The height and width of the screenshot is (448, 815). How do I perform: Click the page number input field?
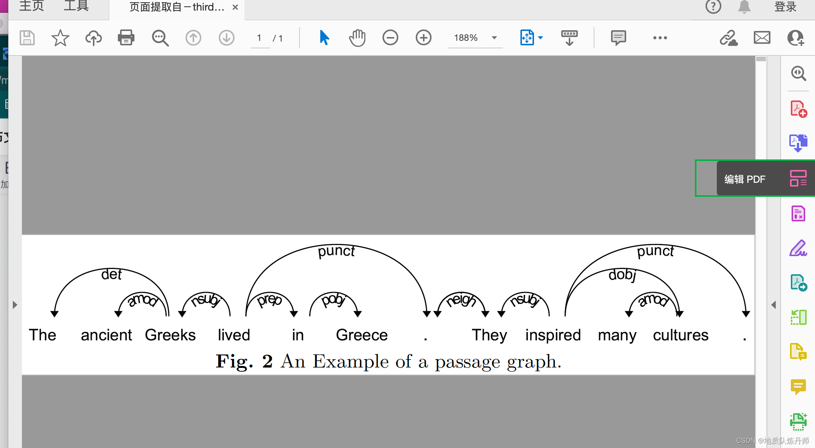[259, 38]
